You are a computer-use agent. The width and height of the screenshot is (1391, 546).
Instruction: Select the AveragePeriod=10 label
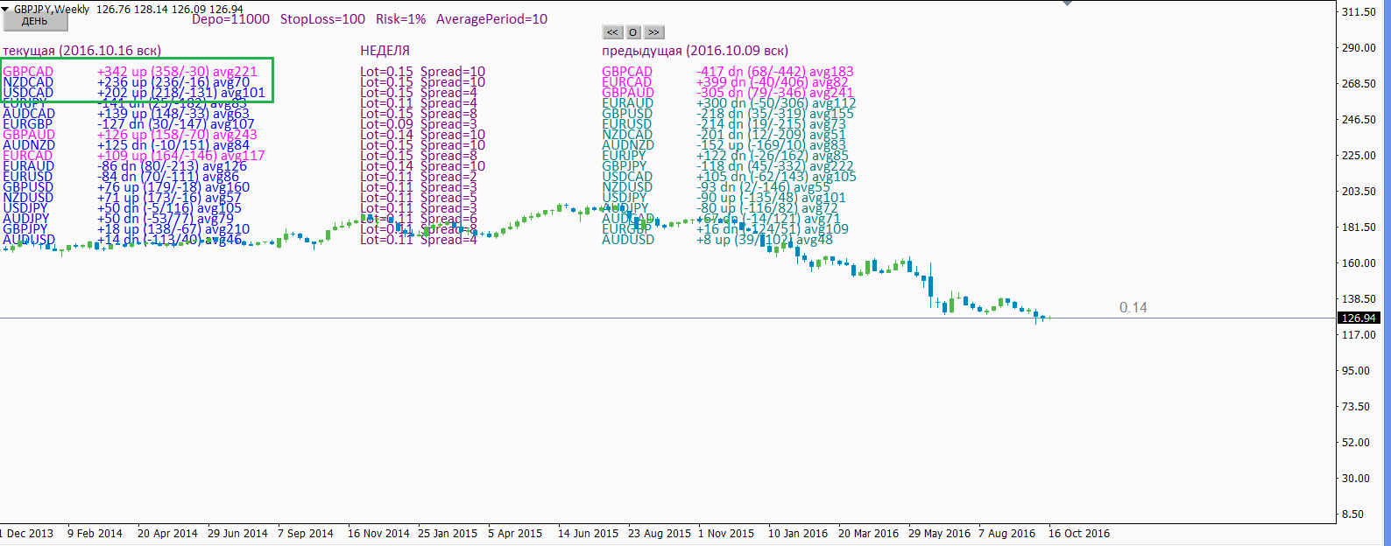(491, 19)
